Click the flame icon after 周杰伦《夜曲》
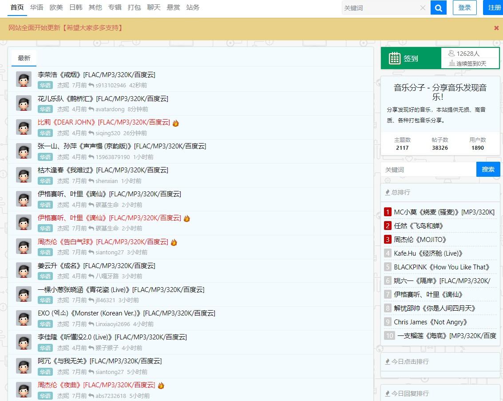The width and height of the screenshot is (503, 401). [x=161, y=385]
